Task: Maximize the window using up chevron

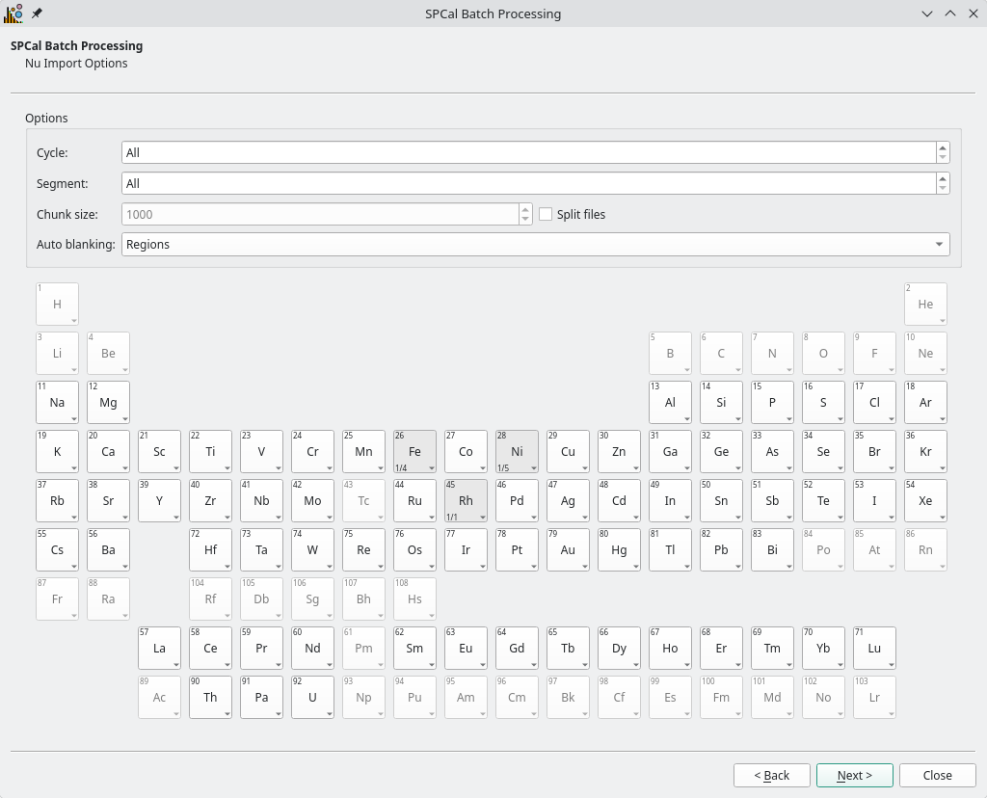Action: 949,13
